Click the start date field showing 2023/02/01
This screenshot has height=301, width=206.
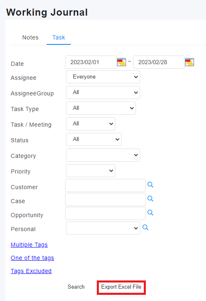[x=91, y=62]
